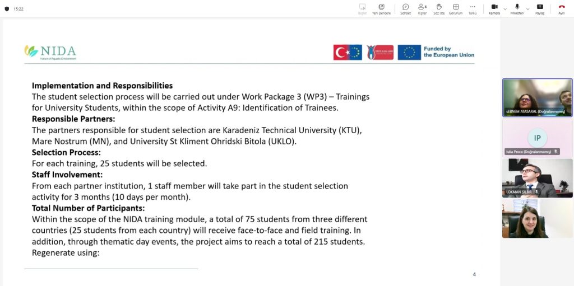Expand the Mikrofon options arrow
The image size is (574, 286).
(529, 9)
